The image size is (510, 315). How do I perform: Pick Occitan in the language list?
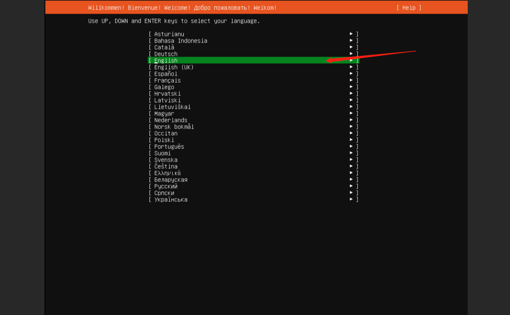pyautogui.click(x=254, y=133)
